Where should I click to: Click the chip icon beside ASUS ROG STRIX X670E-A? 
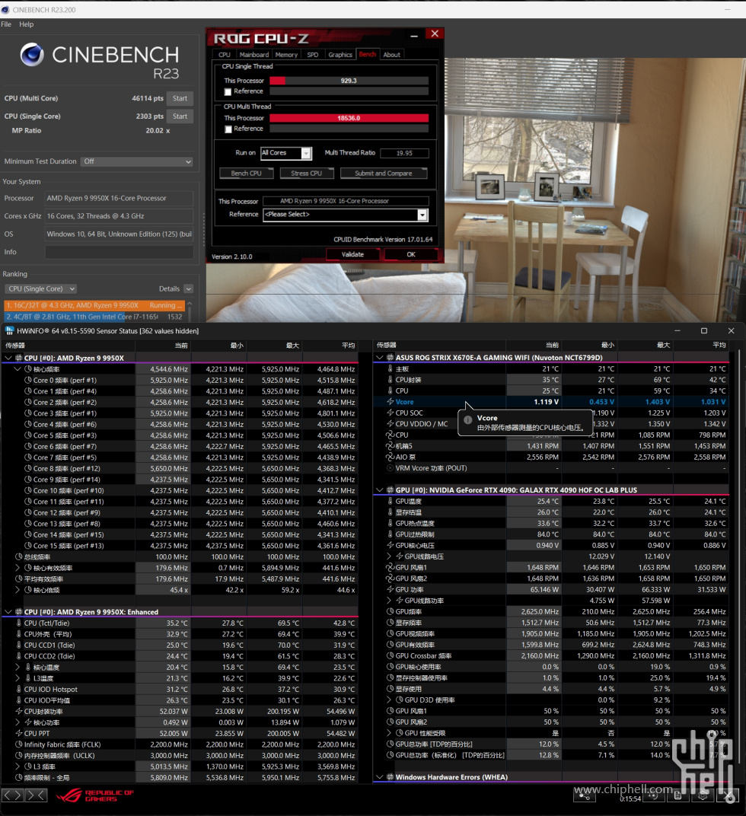pos(390,358)
